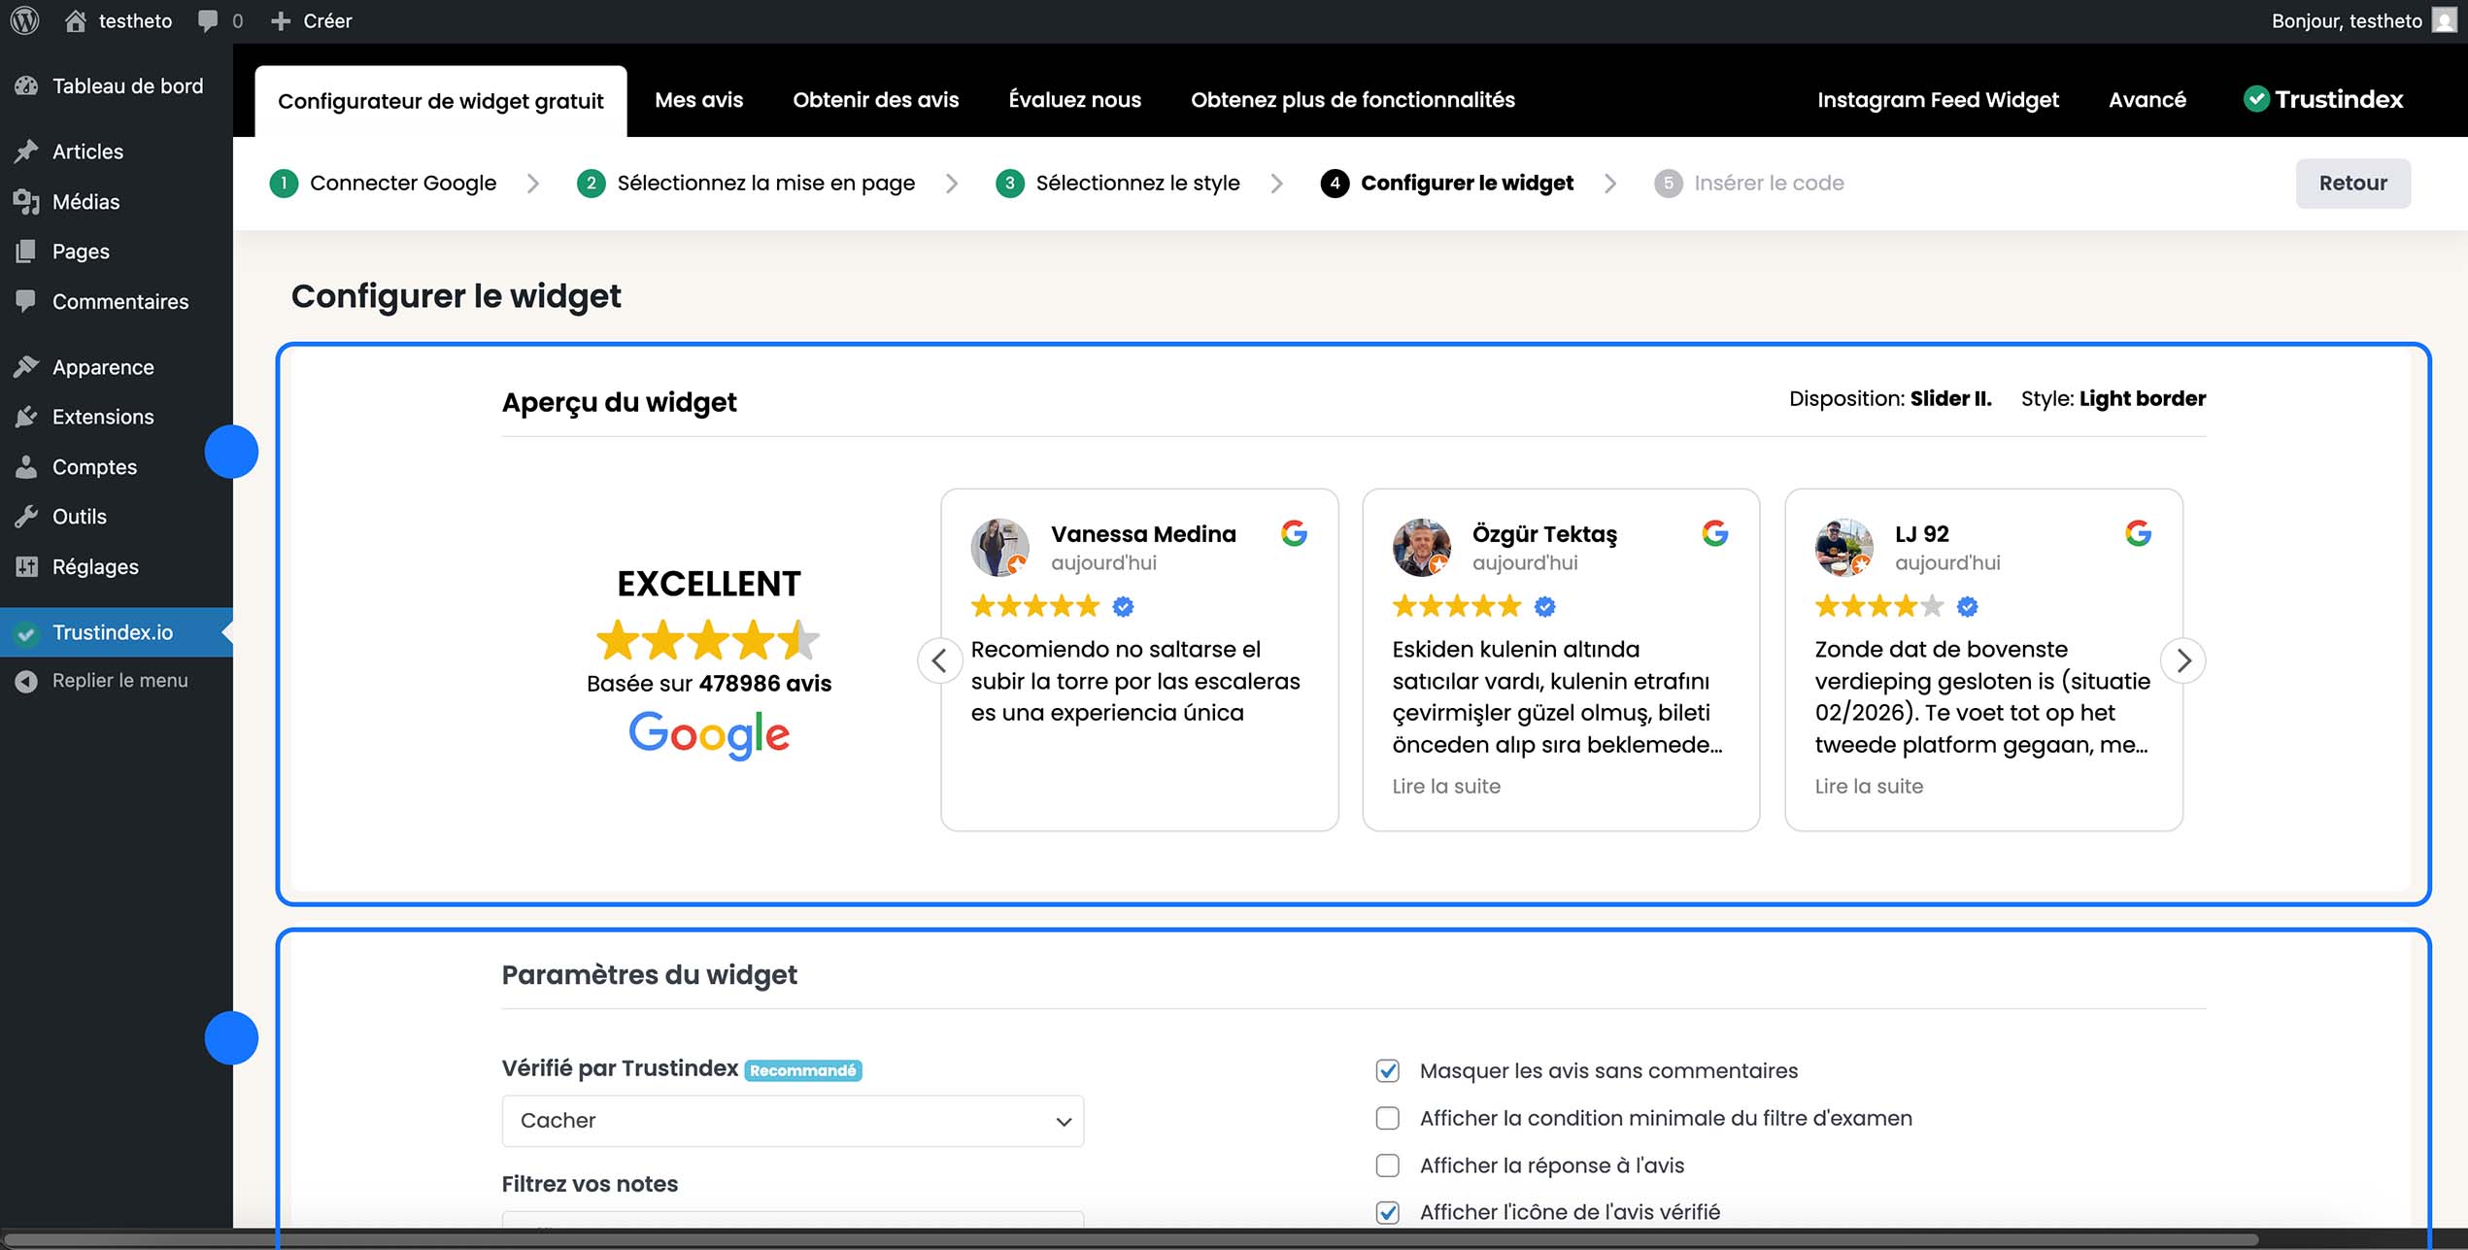
Task: Advance the review carousel with the right arrow
Action: [2183, 660]
